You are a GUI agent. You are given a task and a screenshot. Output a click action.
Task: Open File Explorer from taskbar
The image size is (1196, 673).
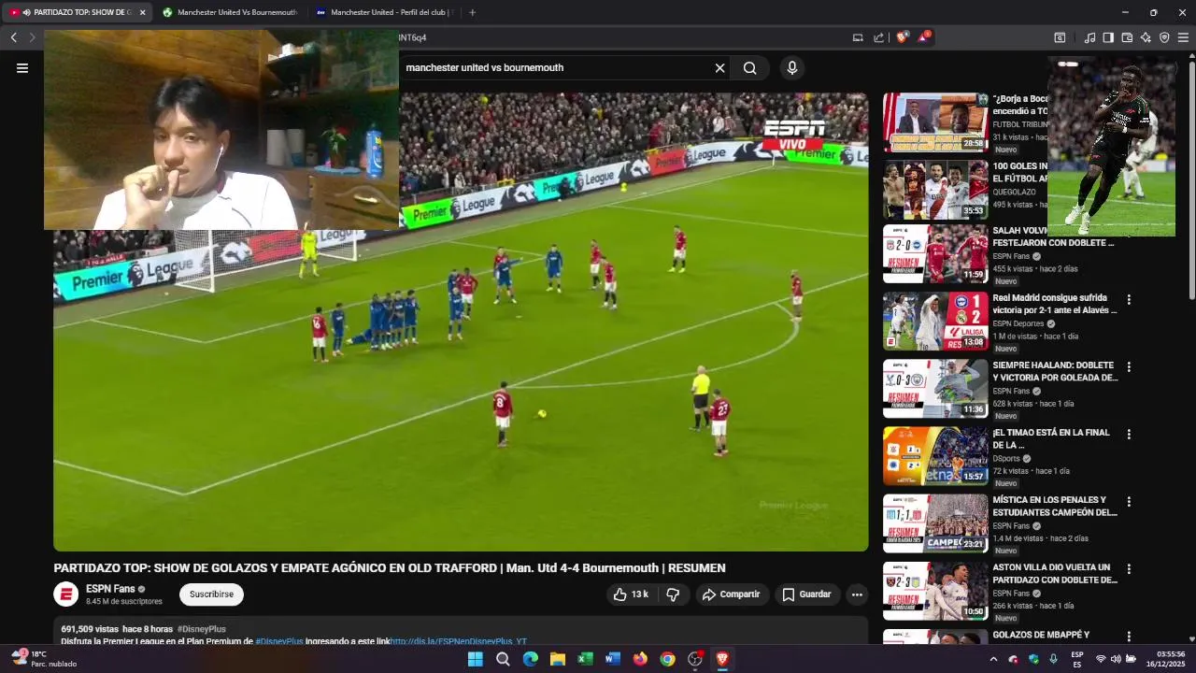558,659
